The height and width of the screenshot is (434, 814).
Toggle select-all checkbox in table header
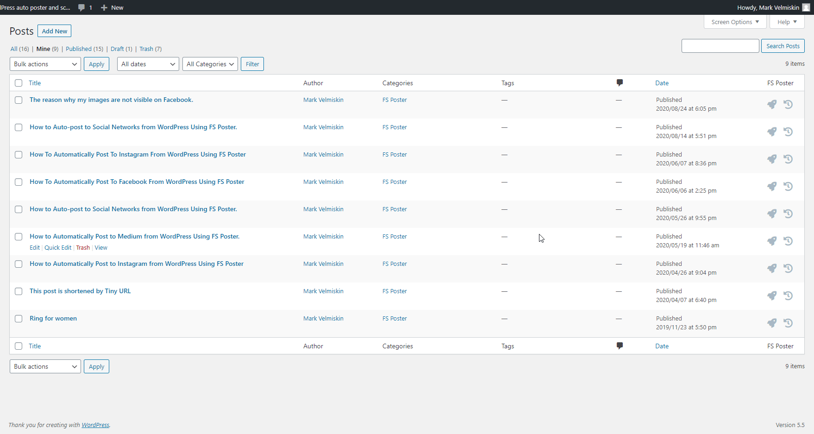19,83
